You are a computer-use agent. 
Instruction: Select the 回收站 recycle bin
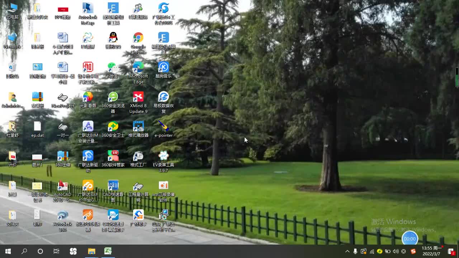[12, 70]
